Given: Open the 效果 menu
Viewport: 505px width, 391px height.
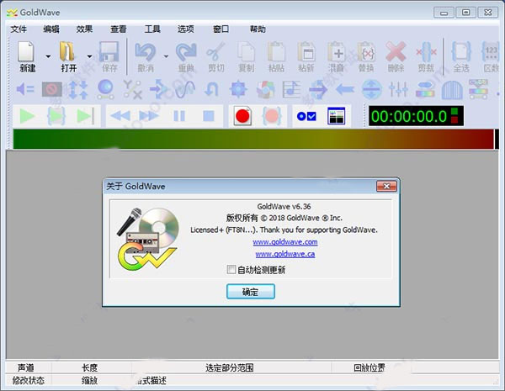Looking at the screenshot, I should (x=85, y=29).
